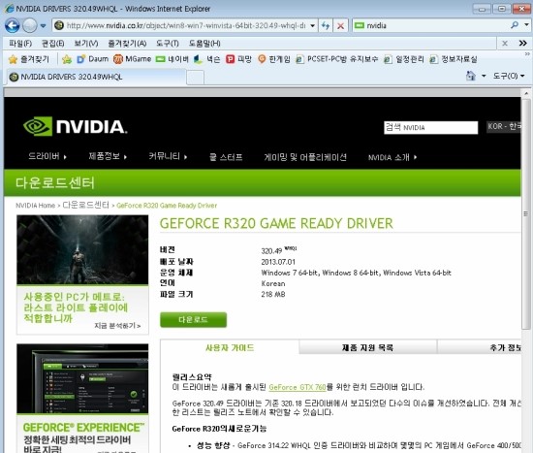Open the 즐겨찾기 star favorites button
The width and height of the screenshot is (533, 453).
[x=28, y=59]
